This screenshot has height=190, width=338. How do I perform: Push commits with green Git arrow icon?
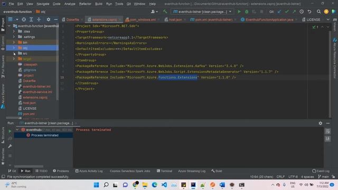(x=294, y=12)
